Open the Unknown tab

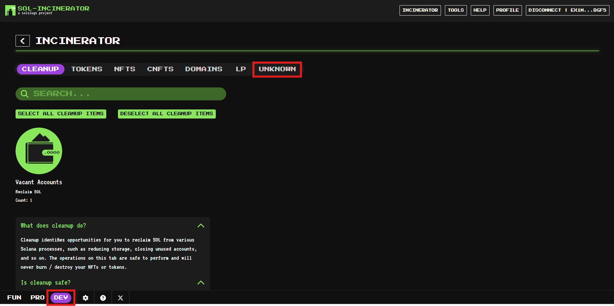tap(277, 69)
